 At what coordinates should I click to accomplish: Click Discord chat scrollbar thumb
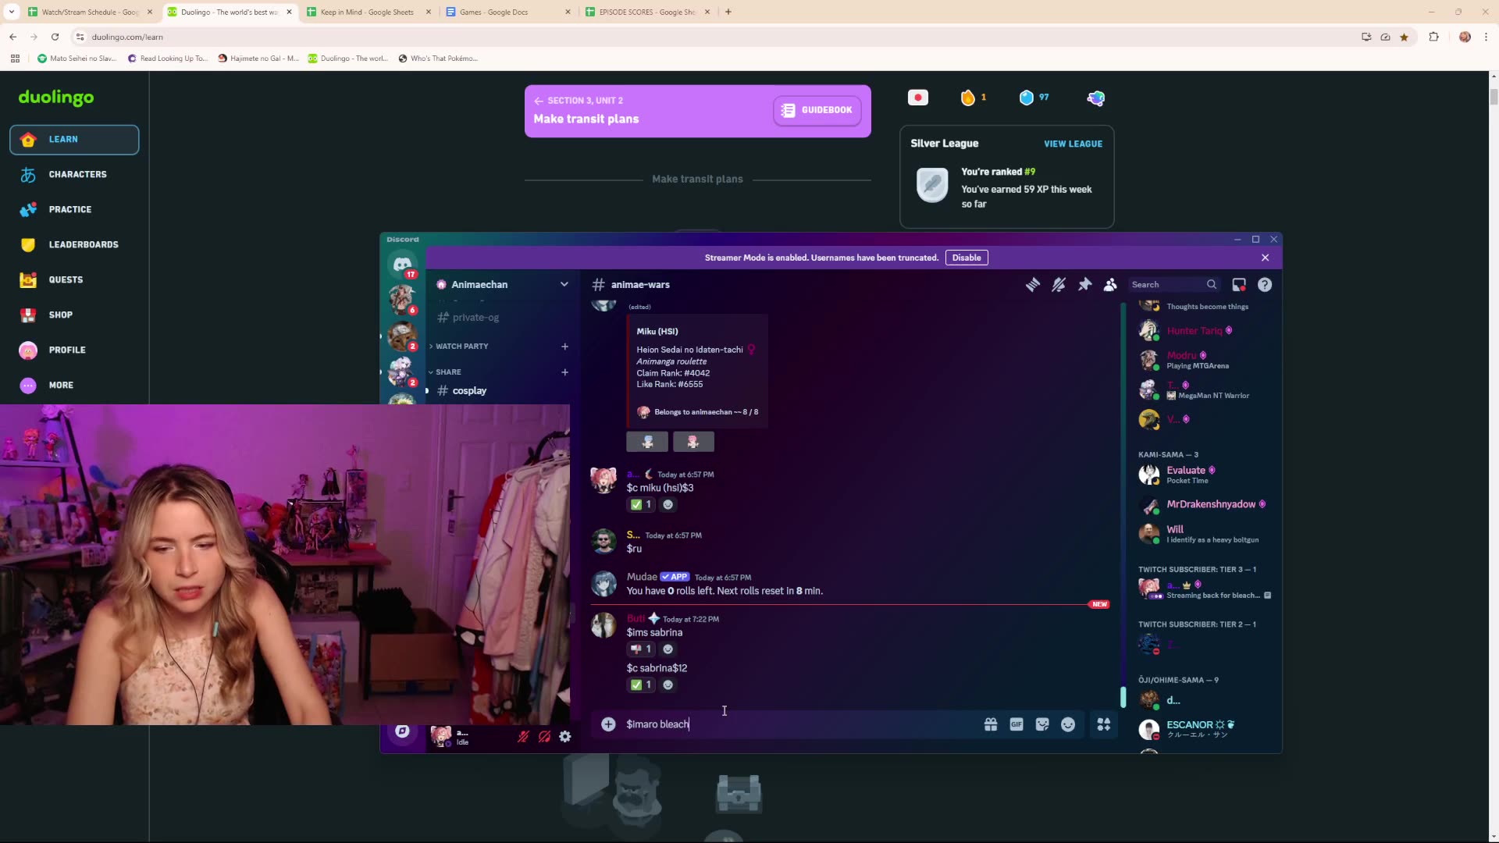click(x=1123, y=696)
